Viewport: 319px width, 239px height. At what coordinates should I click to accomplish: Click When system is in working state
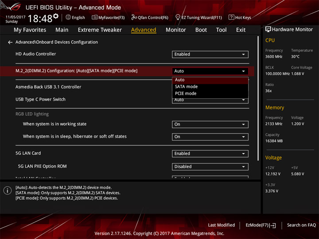(54, 124)
